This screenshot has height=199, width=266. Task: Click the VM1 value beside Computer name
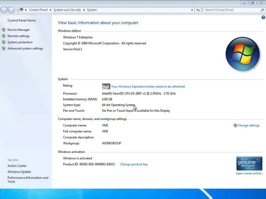coord(105,125)
